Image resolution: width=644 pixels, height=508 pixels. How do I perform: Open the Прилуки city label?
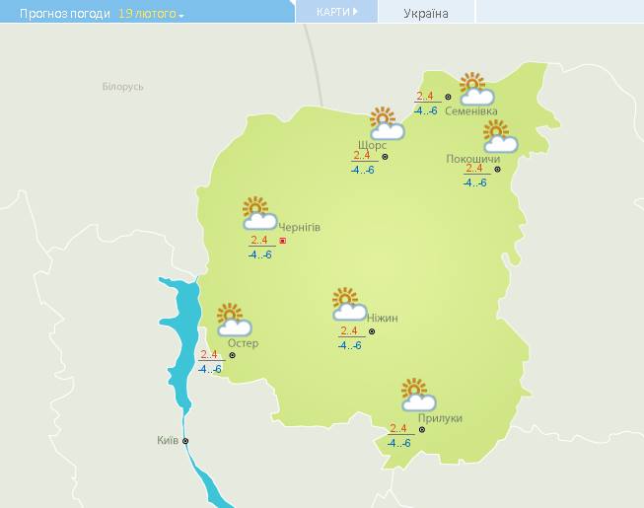440,418
